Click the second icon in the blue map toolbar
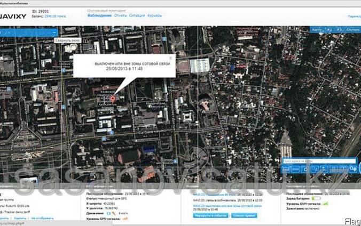The height and width of the screenshot is (226, 361). coord(295,170)
